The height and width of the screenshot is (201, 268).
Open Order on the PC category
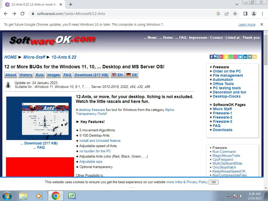tap(227, 71)
